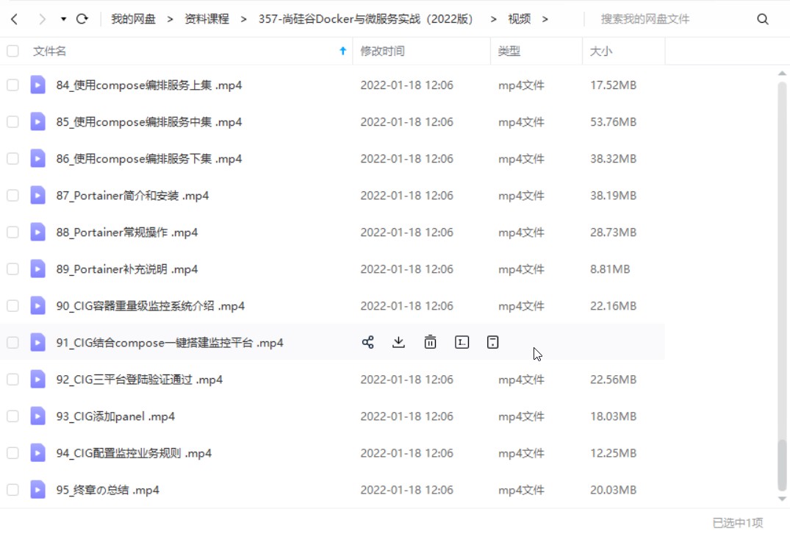This screenshot has width=790, height=537.
Task: Click video icon of 95_终章の总结
Action: tap(37, 490)
